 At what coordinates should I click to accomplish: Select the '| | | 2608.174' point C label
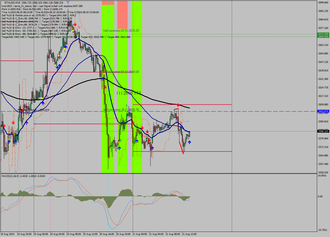pyautogui.click(x=129, y=93)
